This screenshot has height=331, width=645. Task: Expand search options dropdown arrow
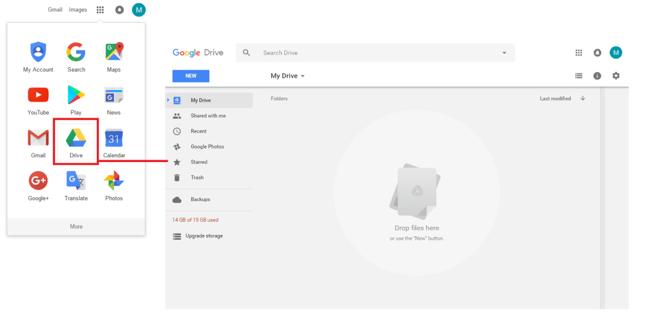pos(504,53)
